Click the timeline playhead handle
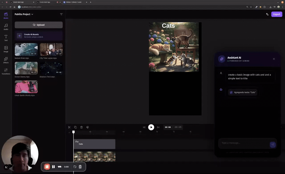 point(73,132)
